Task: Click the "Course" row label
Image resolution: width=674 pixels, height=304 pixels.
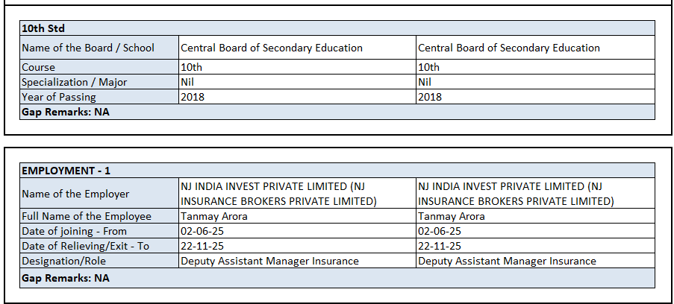Action: (x=39, y=67)
